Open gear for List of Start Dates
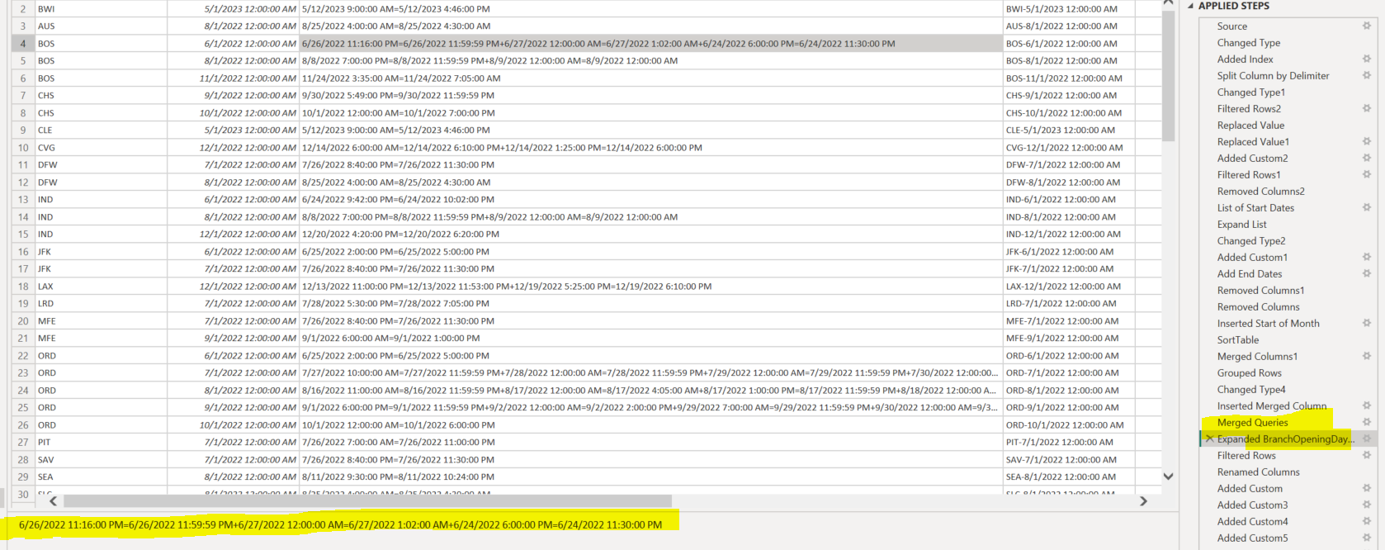This screenshot has width=1385, height=550. click(1367, 207)
